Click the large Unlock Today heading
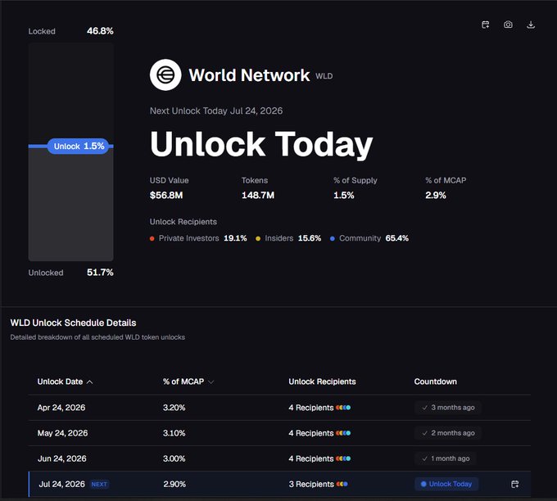 pos(261,144)
